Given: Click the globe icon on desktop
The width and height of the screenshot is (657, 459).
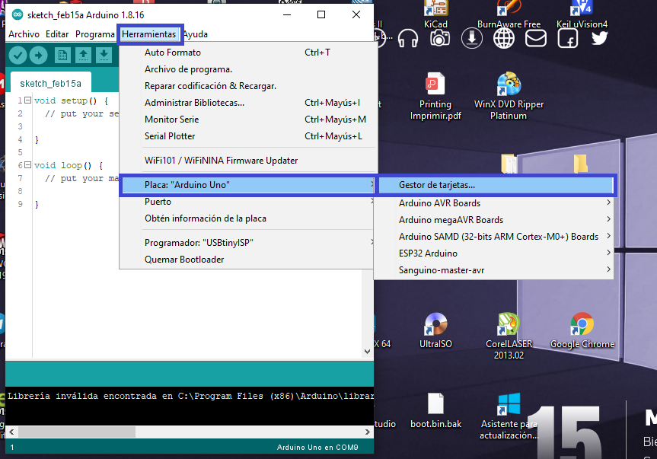Looking at the screenshot, I should point(504,39).
